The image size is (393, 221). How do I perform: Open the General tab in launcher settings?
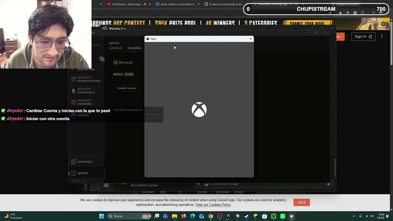coord(115,48)
